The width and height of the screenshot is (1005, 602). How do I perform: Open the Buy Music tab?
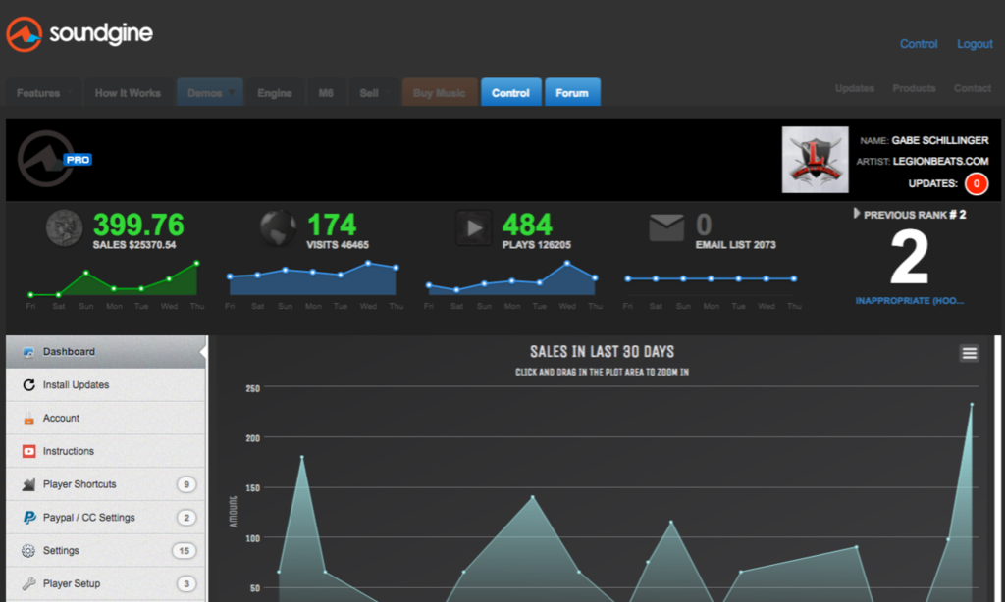pyautogui.click(x=440, y=93)
